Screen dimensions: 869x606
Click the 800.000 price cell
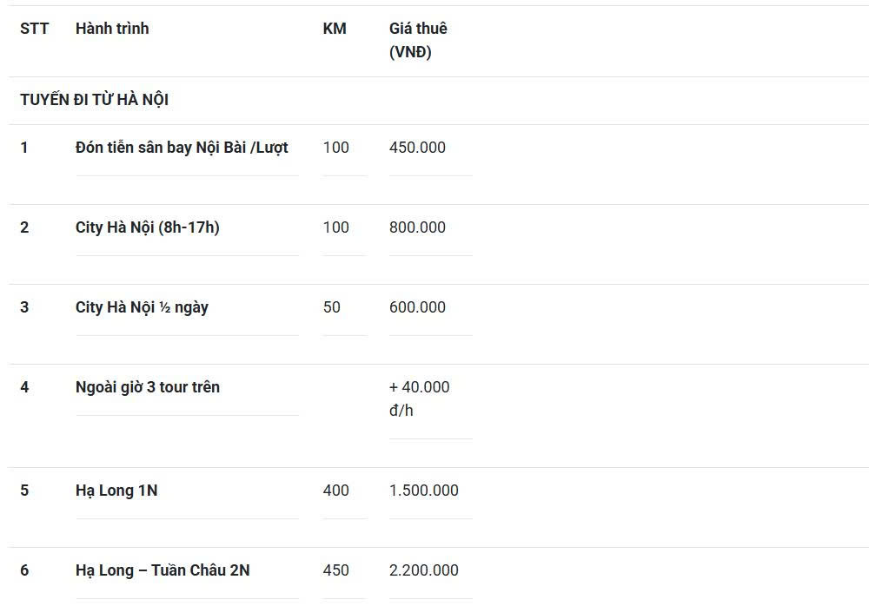pos(417,227)
